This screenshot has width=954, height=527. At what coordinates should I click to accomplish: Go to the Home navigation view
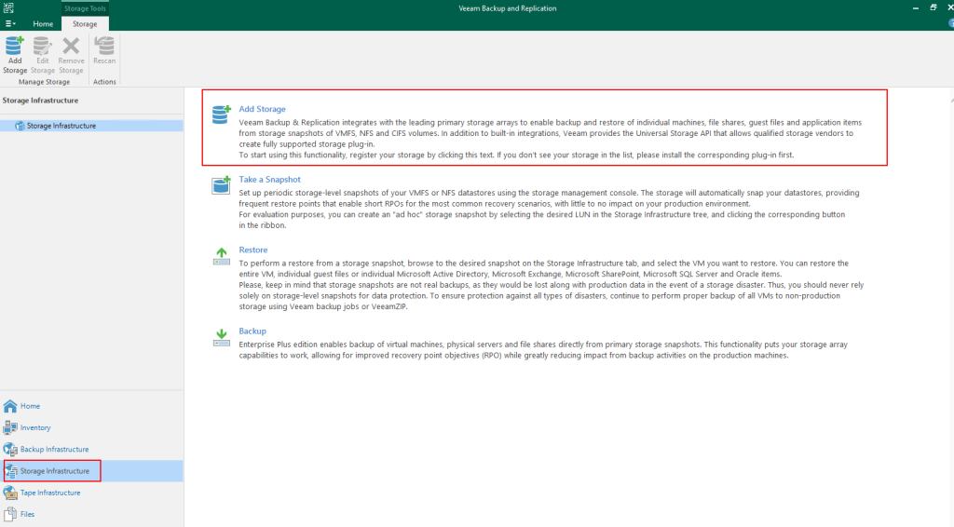(91, 406)
